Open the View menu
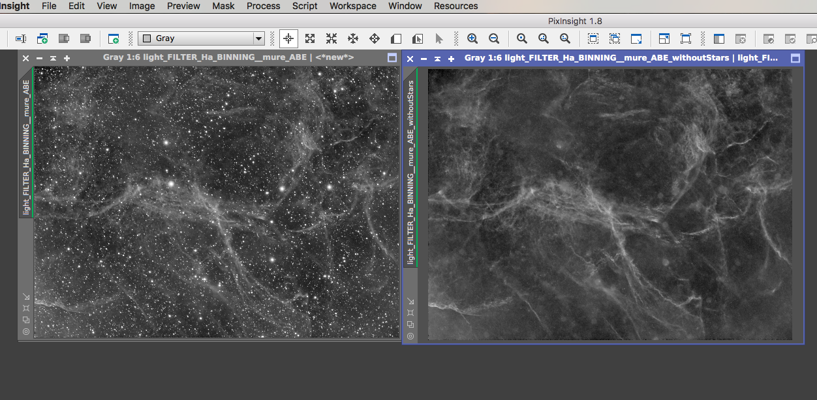This screenshot has height=400, width=817. click(107, 6)
